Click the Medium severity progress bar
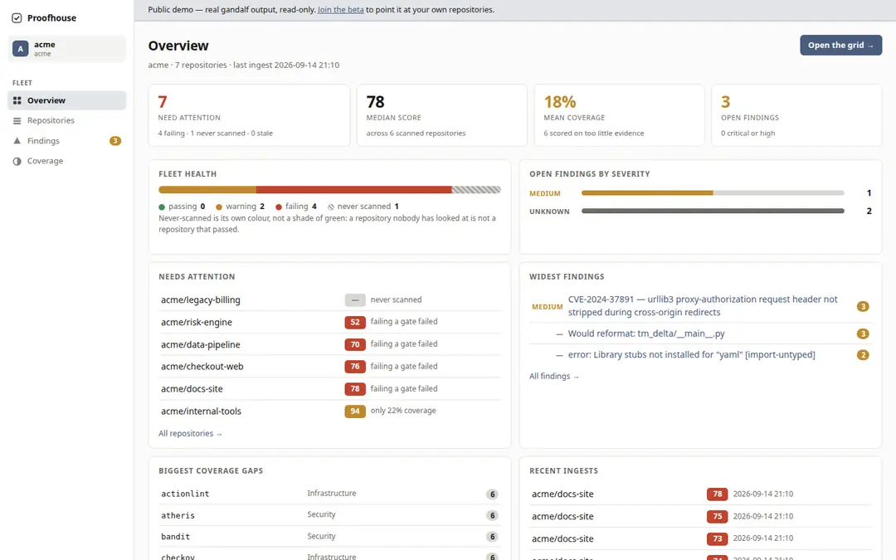The height and width of the screenshot is (560, 896). point(713,193)
